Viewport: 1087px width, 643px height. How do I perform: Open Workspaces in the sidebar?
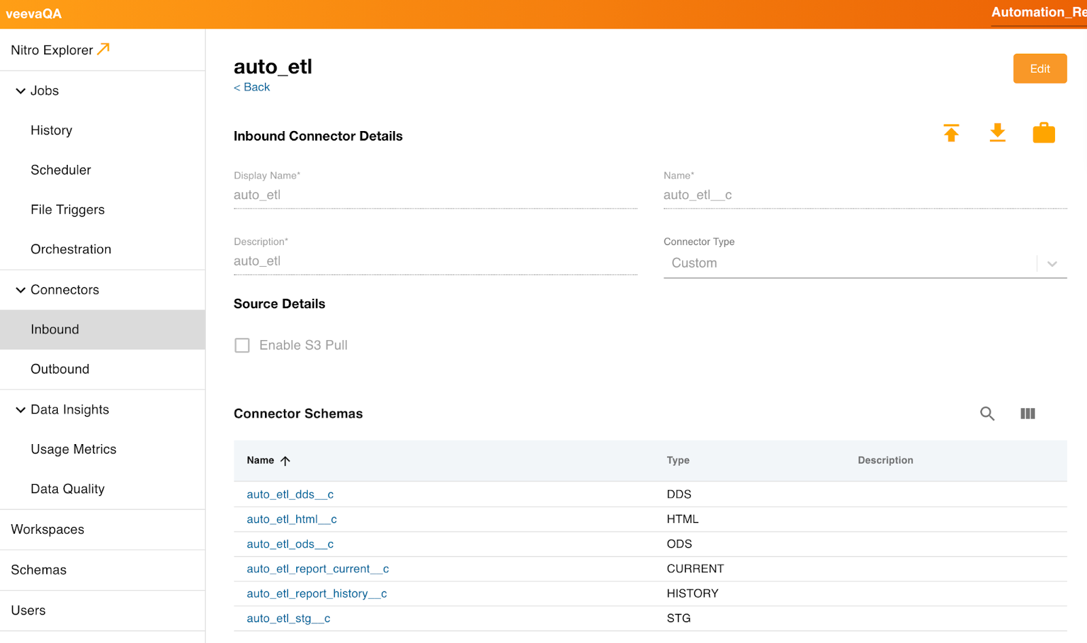coord(48,530)
